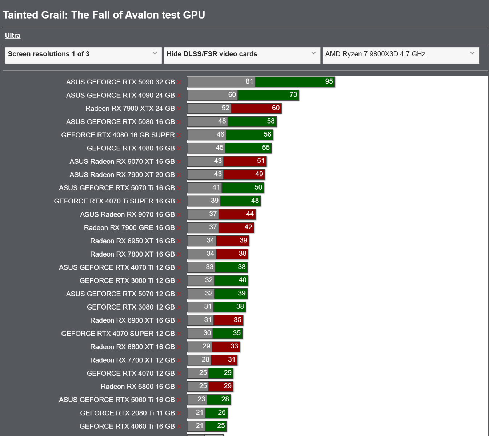
Task: Remove Radeon RX 7900 XTX 24 GB row
Action: (x=179, y=109)
